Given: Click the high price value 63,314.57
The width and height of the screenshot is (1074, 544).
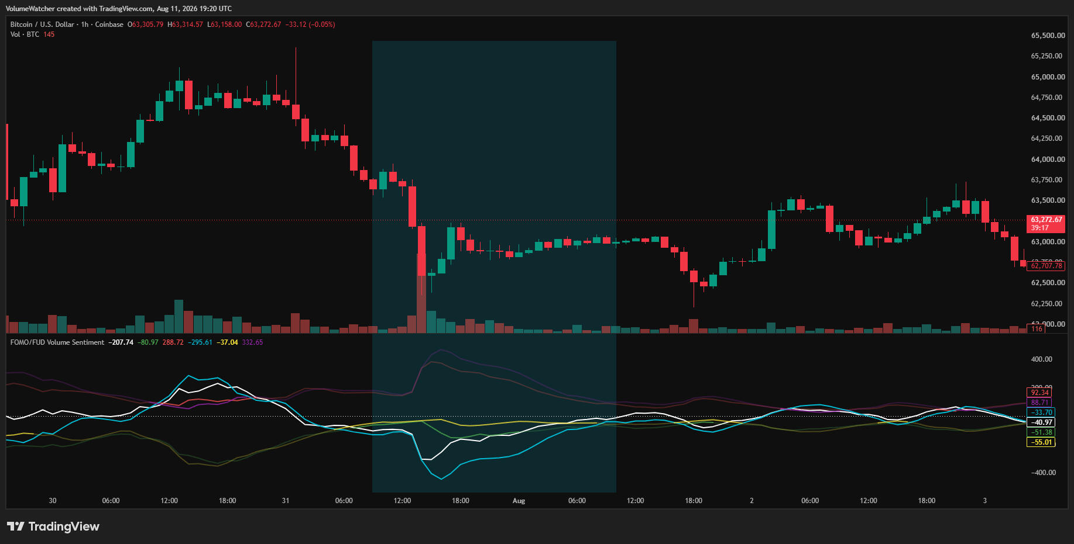Looking at the screenshot, I should (x=187, y=25).
